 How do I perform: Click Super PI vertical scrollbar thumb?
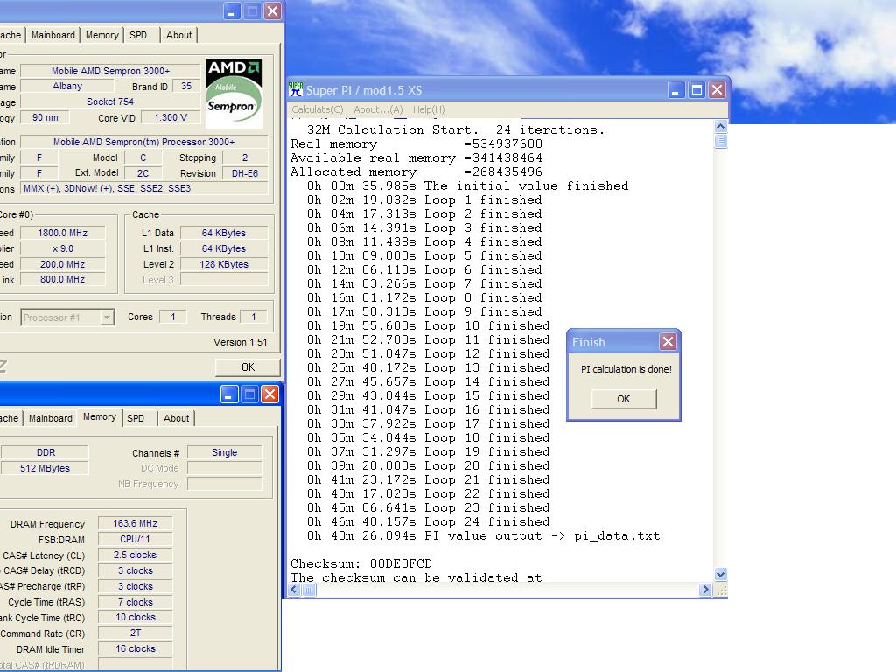[721, 141]
